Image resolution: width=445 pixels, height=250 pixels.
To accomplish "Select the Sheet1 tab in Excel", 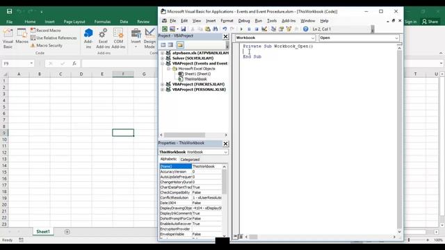I will (43, 231).
